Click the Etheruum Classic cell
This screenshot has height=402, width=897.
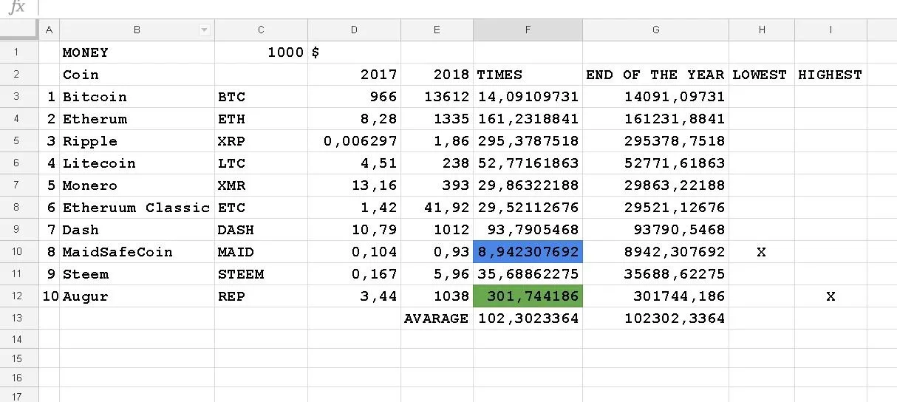(x=137, y=208)
